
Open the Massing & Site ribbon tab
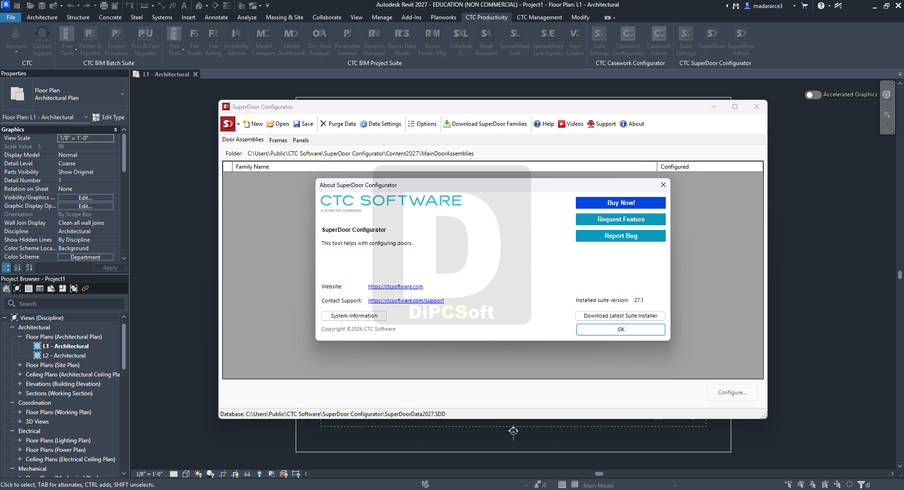[x=284, y=17]
